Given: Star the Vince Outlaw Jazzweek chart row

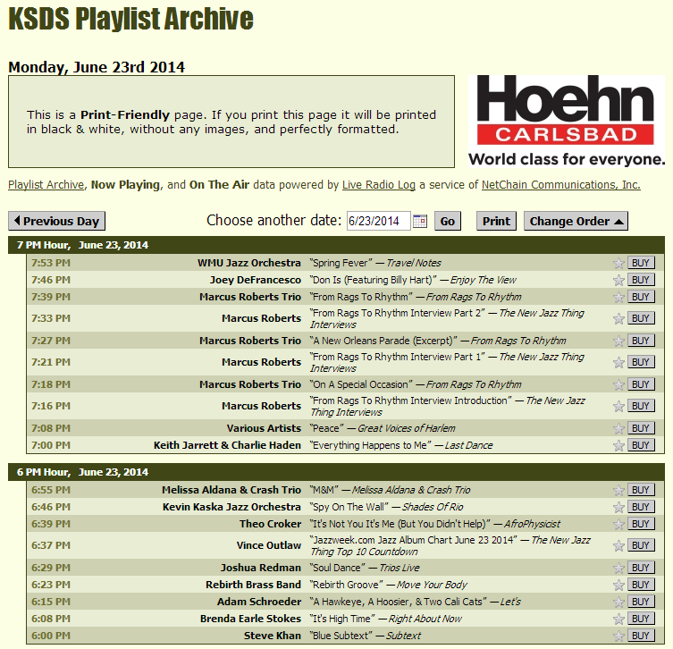Looking at the screenshot, I should (x=618, y=545).
